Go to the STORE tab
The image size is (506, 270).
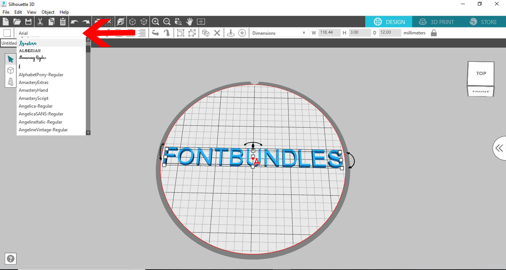point(483,22)
